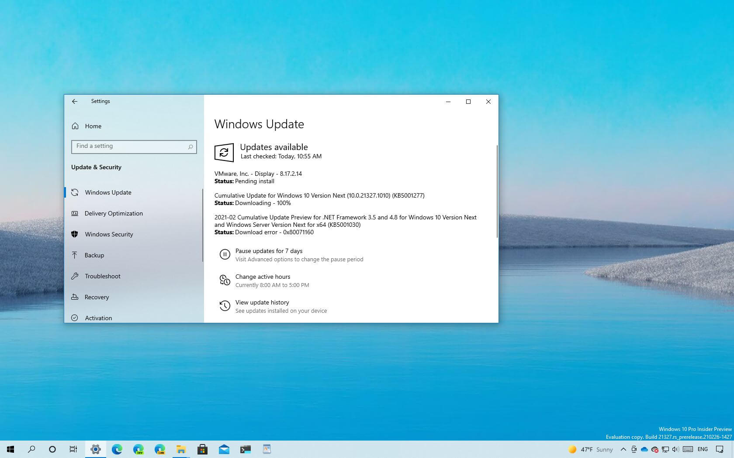Open Windows Terminal from the taskbar

click(245, 449)
